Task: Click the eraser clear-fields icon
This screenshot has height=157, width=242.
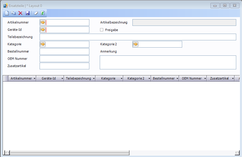Action: (36, 13)
